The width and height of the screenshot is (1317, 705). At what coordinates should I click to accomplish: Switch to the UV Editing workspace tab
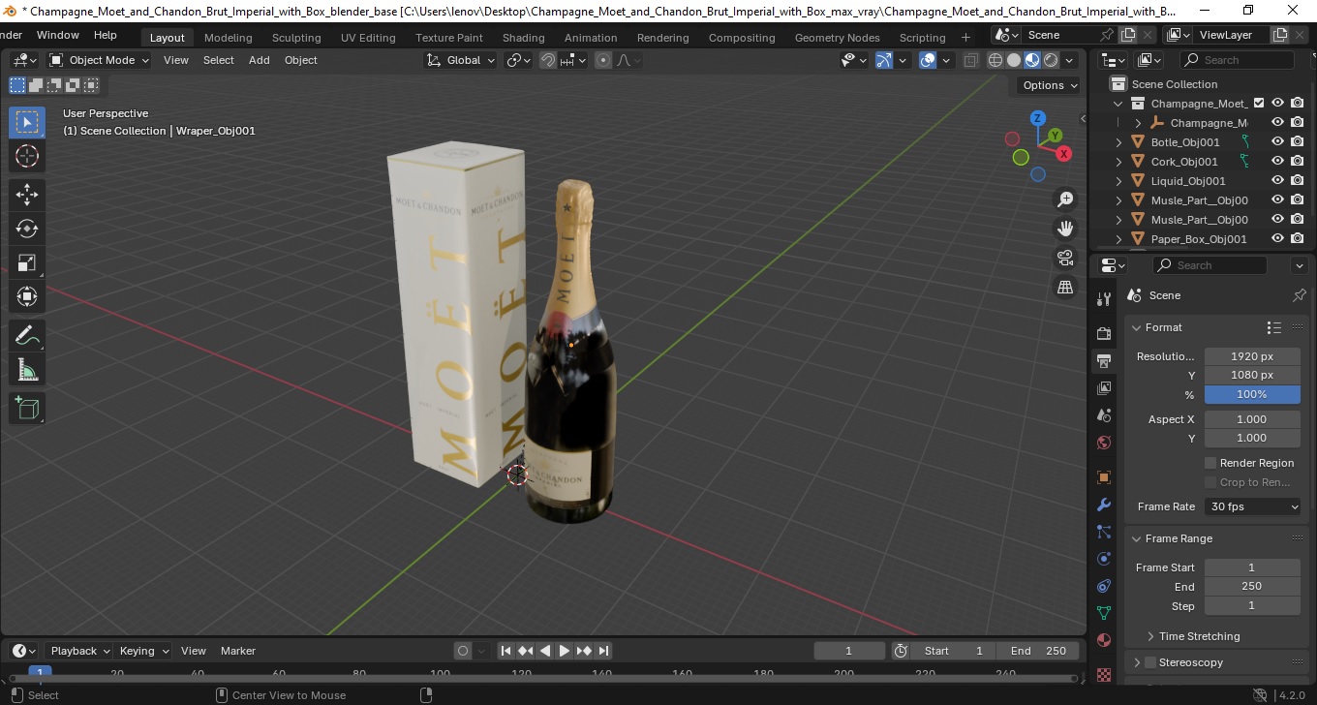pyautogui.click(x=368, y=38)
